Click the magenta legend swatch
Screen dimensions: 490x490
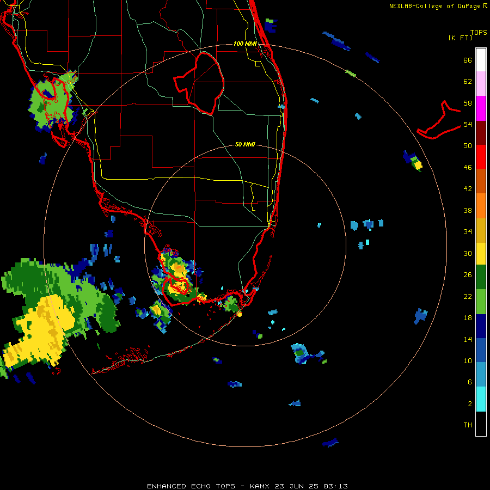click(x=481, y=108)
